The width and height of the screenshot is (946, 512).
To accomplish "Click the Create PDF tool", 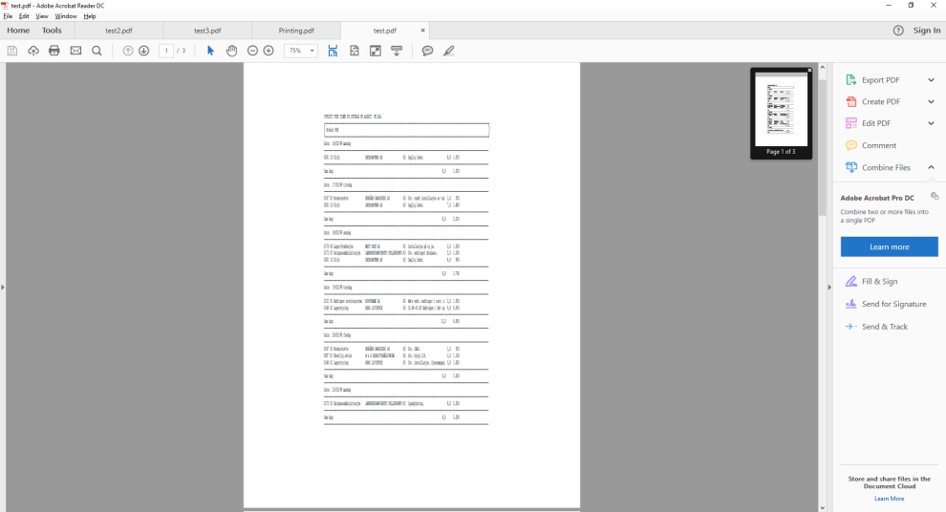I will point(880,101).
